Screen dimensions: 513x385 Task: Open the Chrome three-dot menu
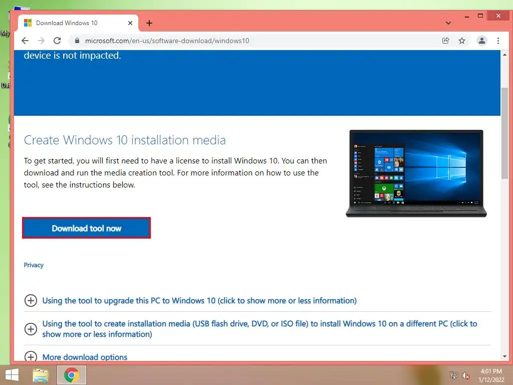498,41
